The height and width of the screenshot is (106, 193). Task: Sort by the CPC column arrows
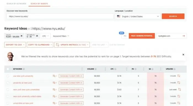(x=127, y=69)
